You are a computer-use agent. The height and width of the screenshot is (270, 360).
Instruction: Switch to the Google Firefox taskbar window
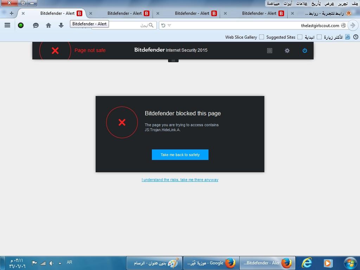point(211,263)
